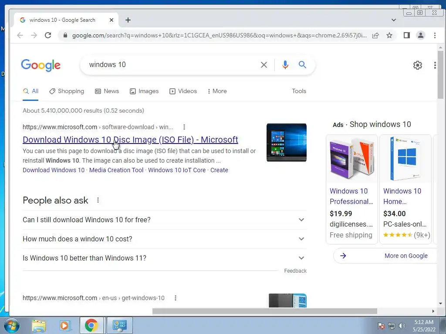Expand "Can I still download Windows 10 for free?"

point(164,220)
